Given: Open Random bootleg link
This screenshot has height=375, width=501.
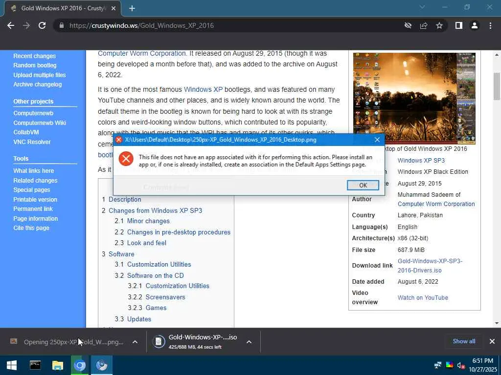Looking at the screenshot, I should [35, 65].
